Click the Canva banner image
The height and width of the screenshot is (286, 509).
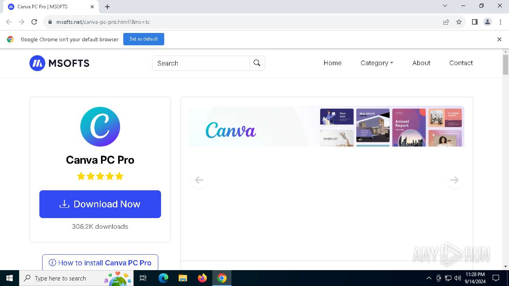click(326, 126)
